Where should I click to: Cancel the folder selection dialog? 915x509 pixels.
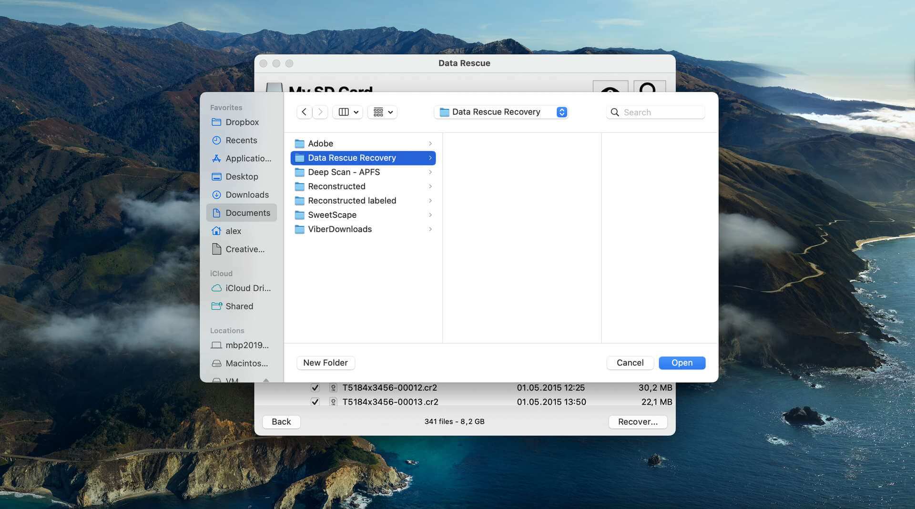[630, 363]
